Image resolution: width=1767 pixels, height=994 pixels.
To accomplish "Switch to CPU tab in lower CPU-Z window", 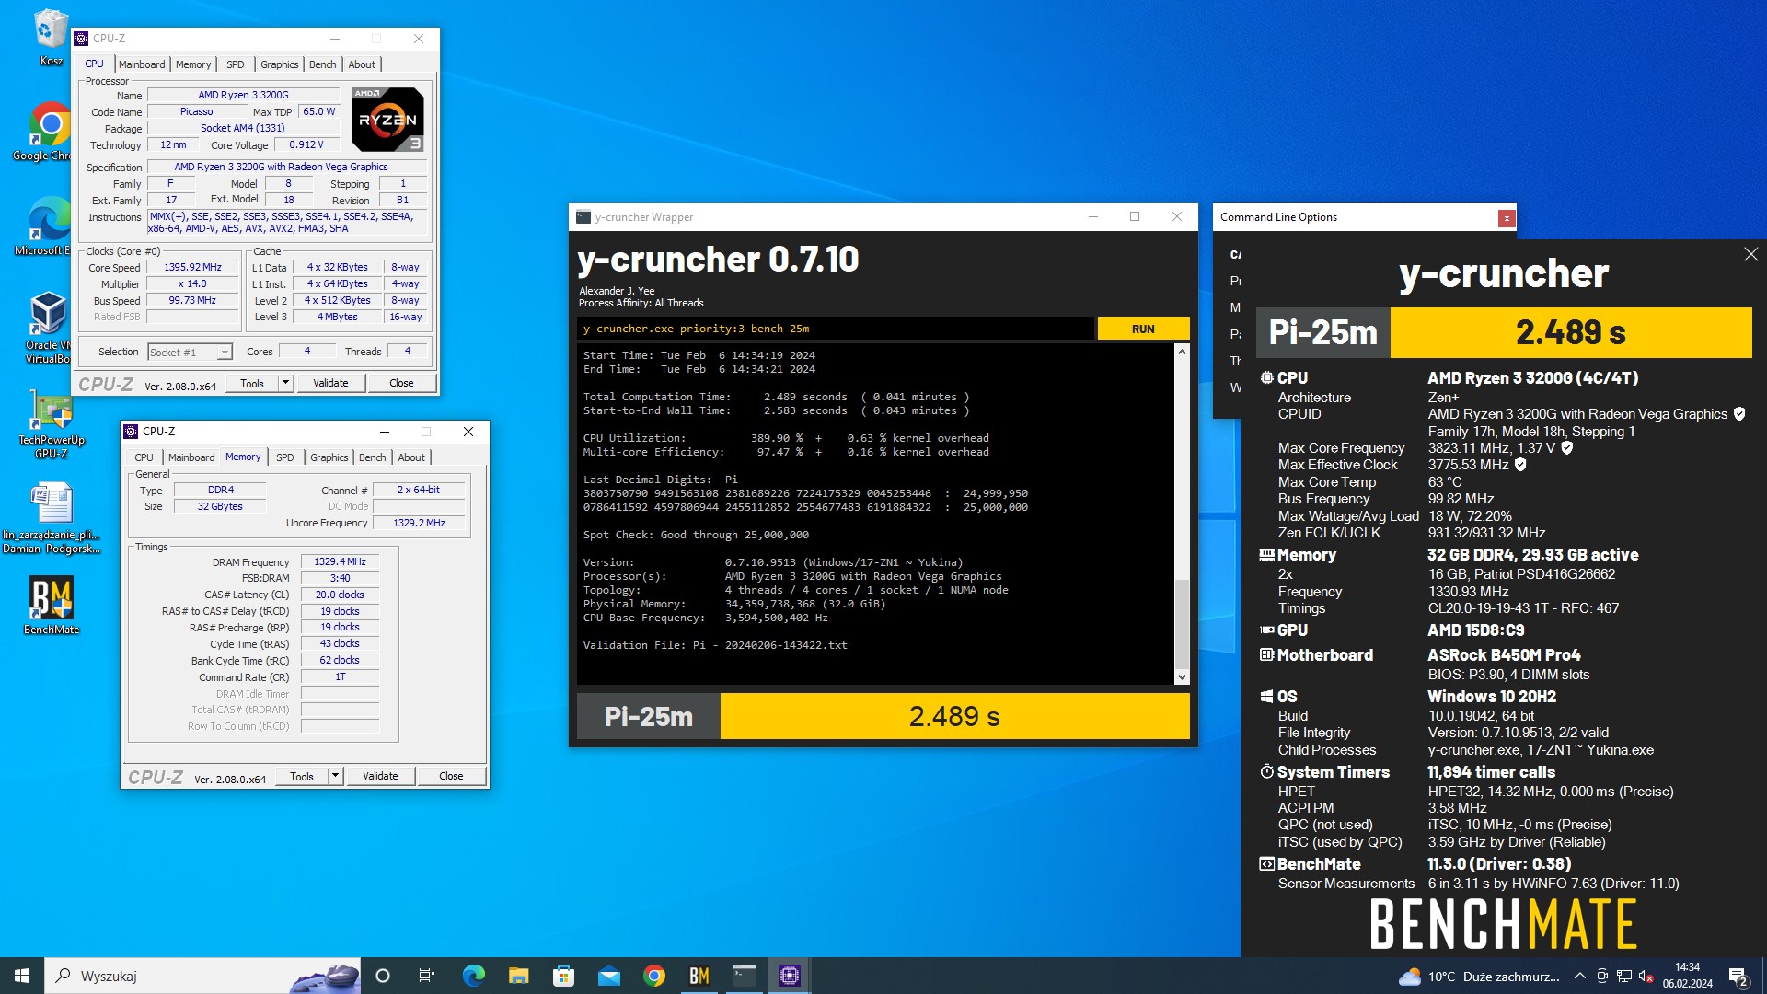I will [144, 457].
